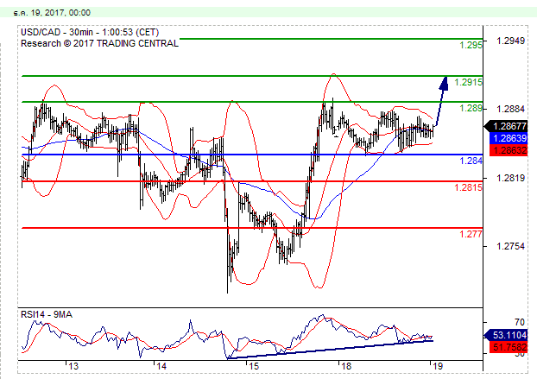Click the blue price tag 1.28639
Screen dimensions: 537x379
click(509, 138)
